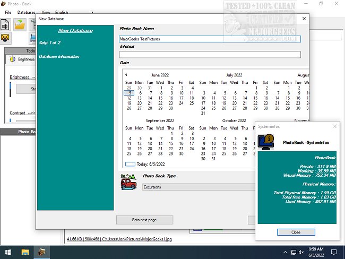The width and height of the screenshot is (345, 259).
Task: Open File Explorer from the taskbar
Action: (x=25, y=252)
